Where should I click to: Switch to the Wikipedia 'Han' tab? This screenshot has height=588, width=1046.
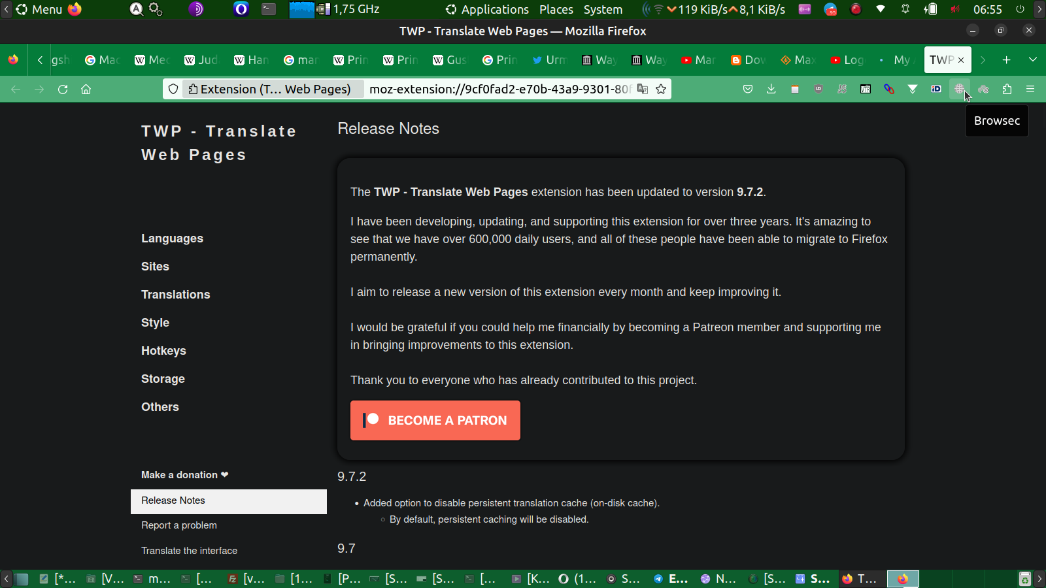[x=251, y=60]
